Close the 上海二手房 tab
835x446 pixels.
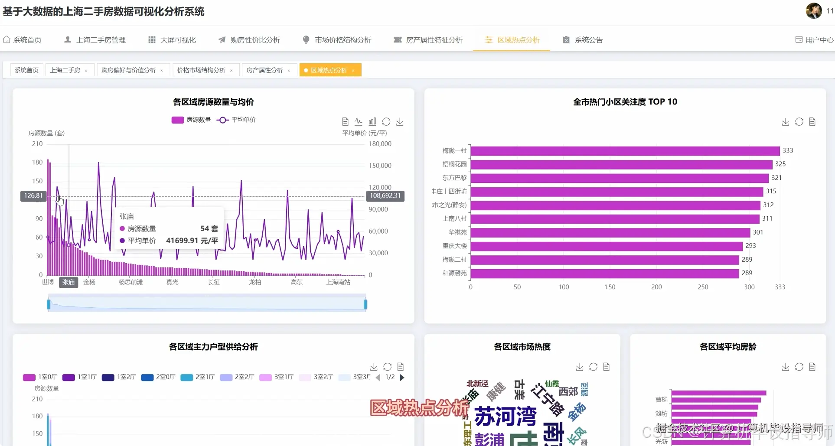86,70
